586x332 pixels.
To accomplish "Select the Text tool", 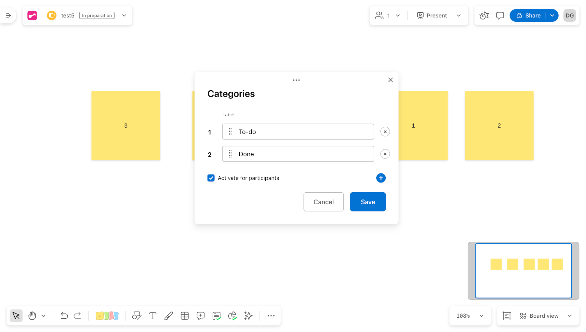I will click(x=153, y=316).
